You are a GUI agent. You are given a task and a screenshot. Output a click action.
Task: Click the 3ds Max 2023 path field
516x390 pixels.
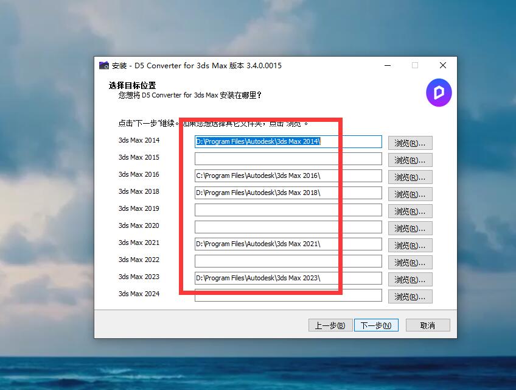(288, 278)
